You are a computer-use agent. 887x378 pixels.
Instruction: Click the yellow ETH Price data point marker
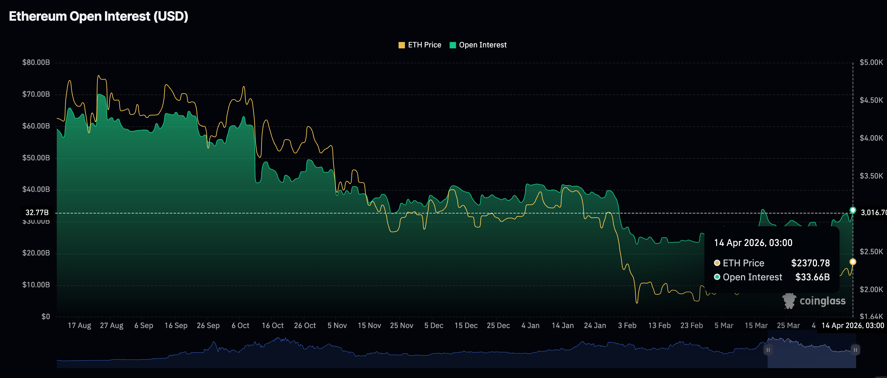(853, 262)
